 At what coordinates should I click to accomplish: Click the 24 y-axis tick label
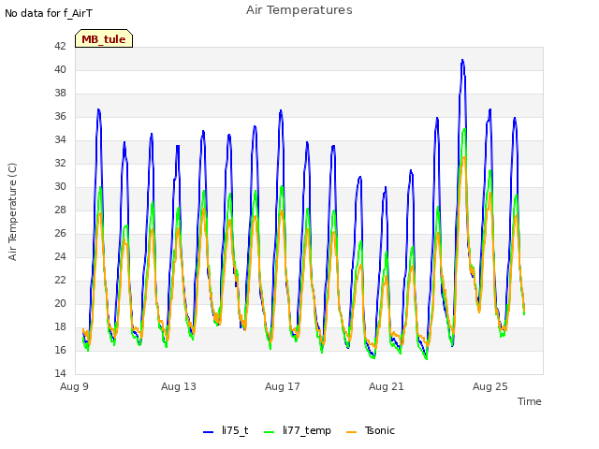60,256
